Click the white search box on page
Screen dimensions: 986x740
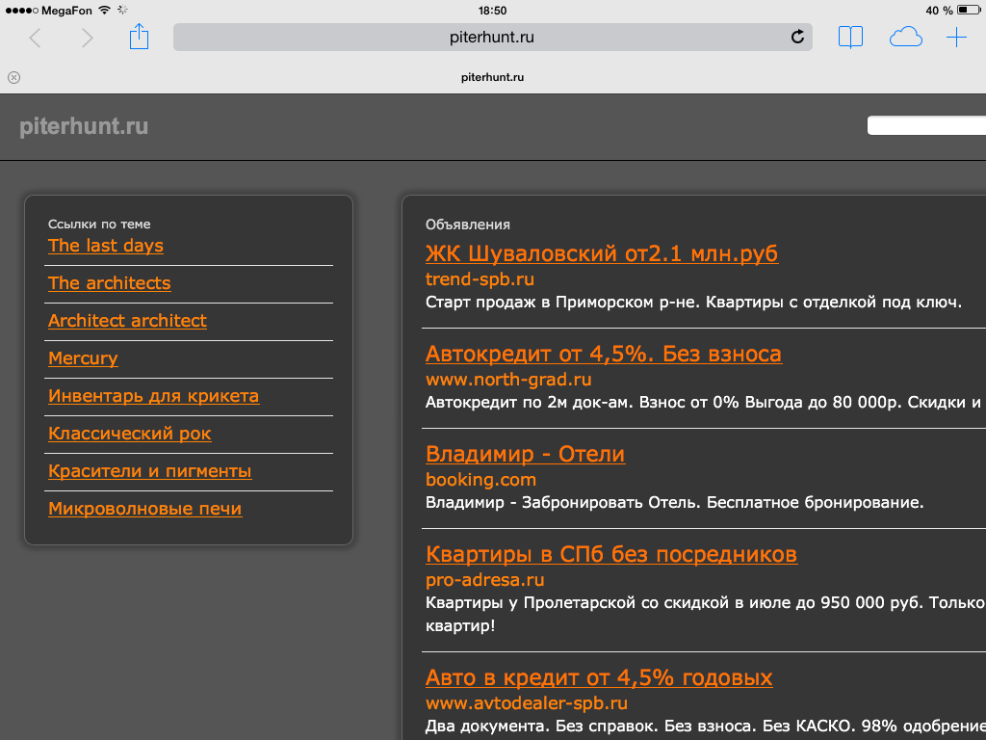[926, 126]
